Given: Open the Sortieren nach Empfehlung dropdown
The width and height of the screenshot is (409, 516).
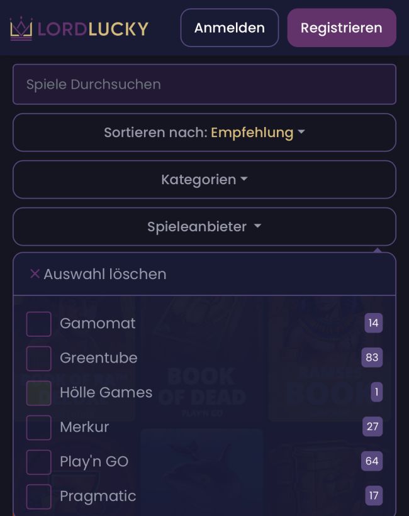Looking at the screenshot, I should (x=204, y=133).
